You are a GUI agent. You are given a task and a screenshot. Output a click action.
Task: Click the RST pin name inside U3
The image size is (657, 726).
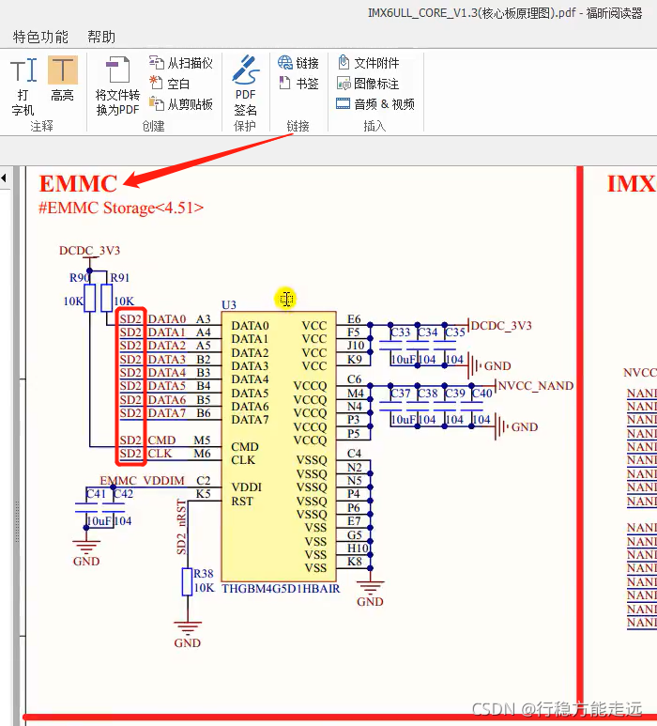coord(242,502)
